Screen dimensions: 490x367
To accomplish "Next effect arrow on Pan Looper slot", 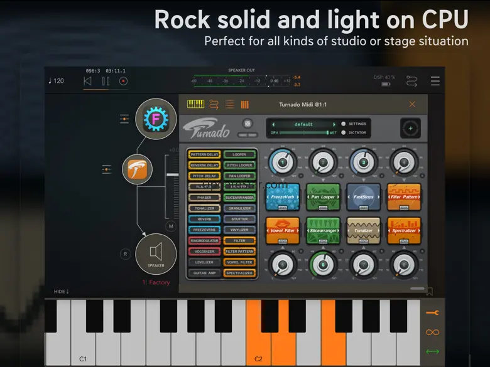I will (x=338, y=197).
